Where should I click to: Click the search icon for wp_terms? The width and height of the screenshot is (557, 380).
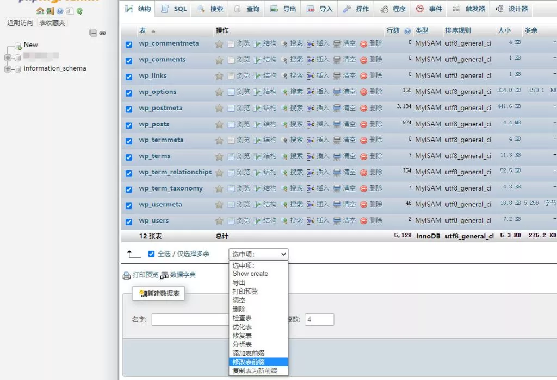pos(284,156)
